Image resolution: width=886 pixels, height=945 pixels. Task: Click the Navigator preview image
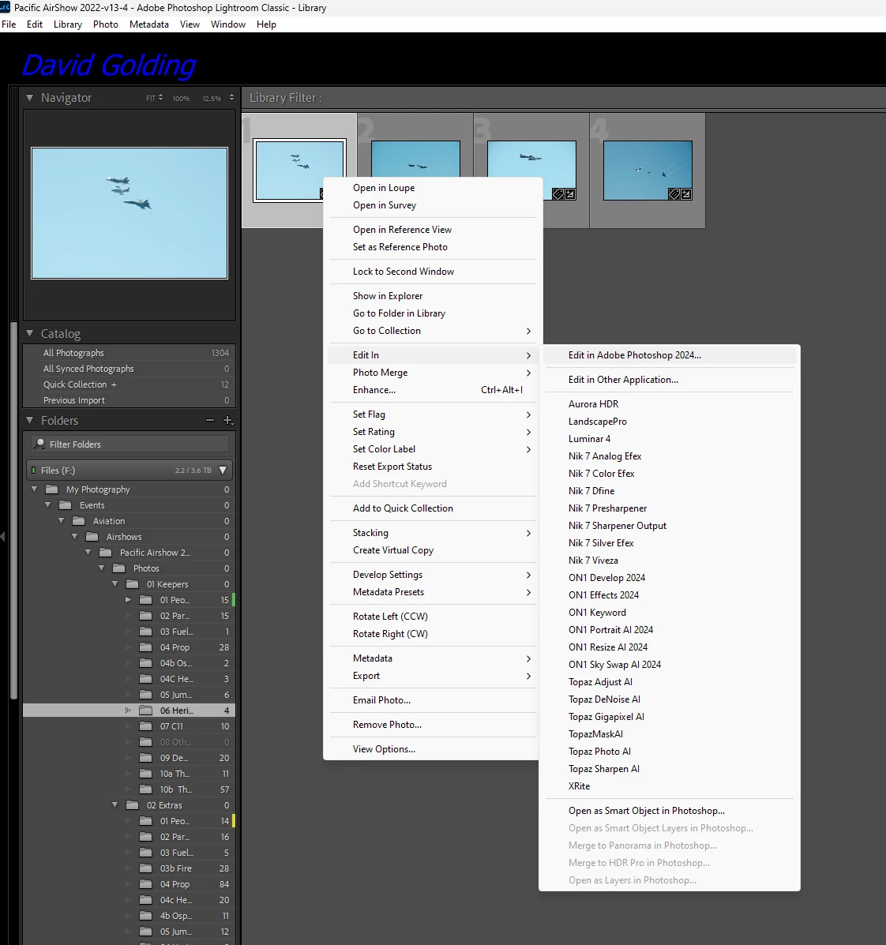coord(130,213)
